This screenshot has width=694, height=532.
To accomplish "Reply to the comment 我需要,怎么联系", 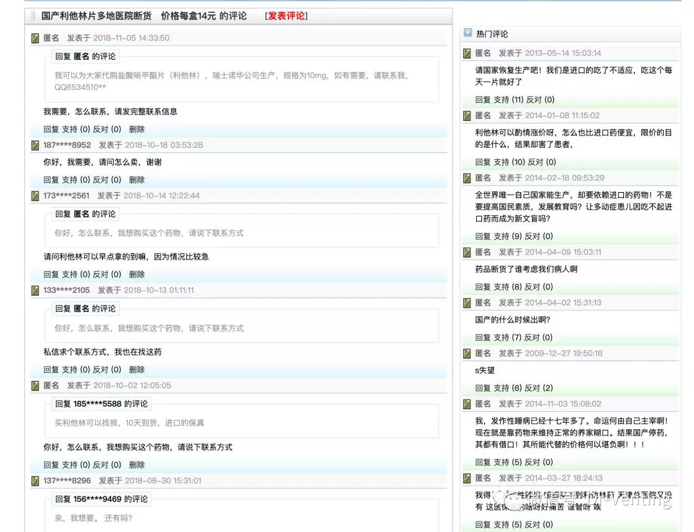I will point(51,129).
